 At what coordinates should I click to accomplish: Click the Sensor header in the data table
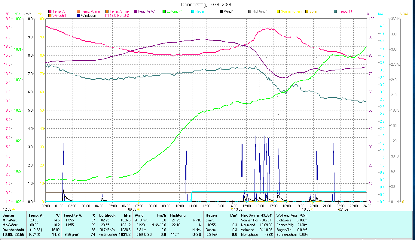click(x=8, y=215)
